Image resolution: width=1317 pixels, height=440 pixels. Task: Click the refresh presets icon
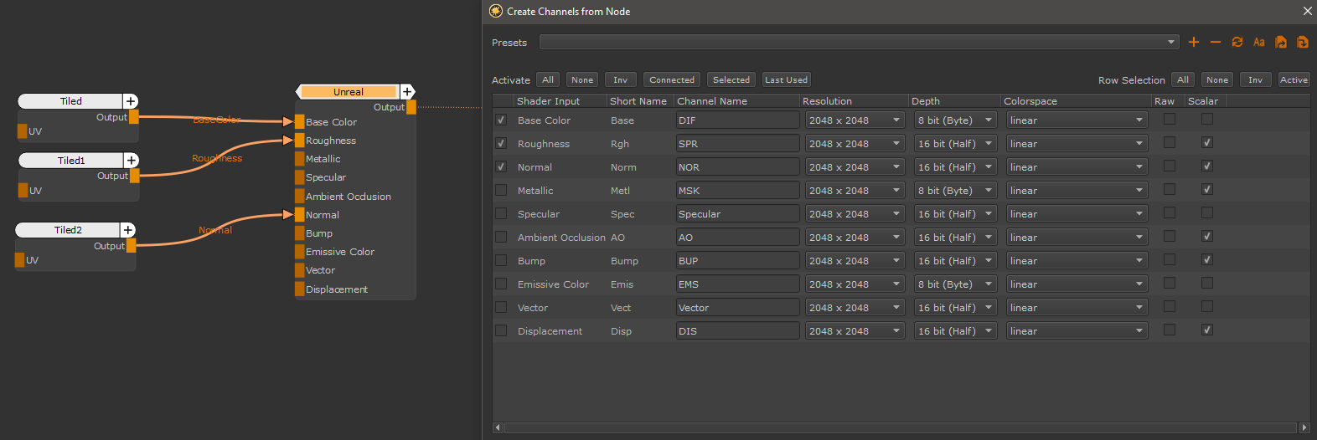pos(1237,42)
